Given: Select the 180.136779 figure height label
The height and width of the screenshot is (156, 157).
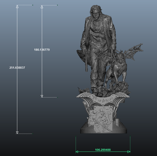Looking at the screenshot, I should [x=42, y=50].
